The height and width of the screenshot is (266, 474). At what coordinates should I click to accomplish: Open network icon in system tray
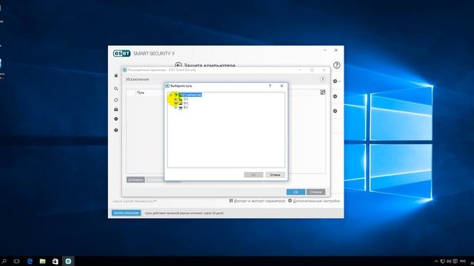click(x=443, y=262)
